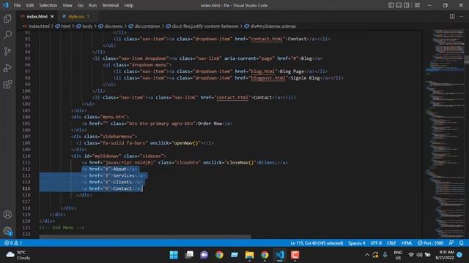The width and height of the screenshot is (469, 263).
Task: Open the Camtasia recorder taskbar icon
Action: pos(295,255)
